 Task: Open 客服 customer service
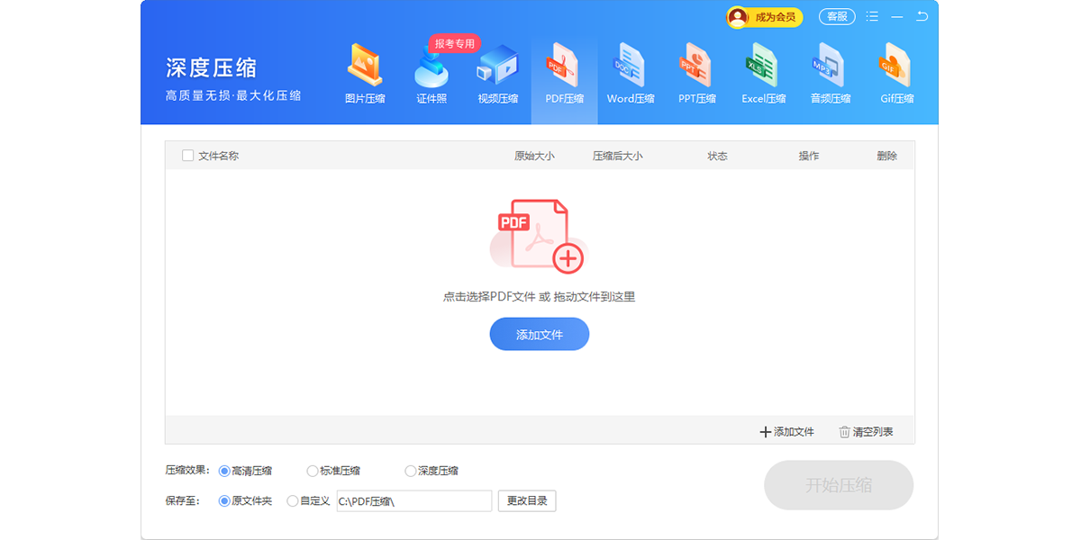pyautogui.click(x=837, y=16)
